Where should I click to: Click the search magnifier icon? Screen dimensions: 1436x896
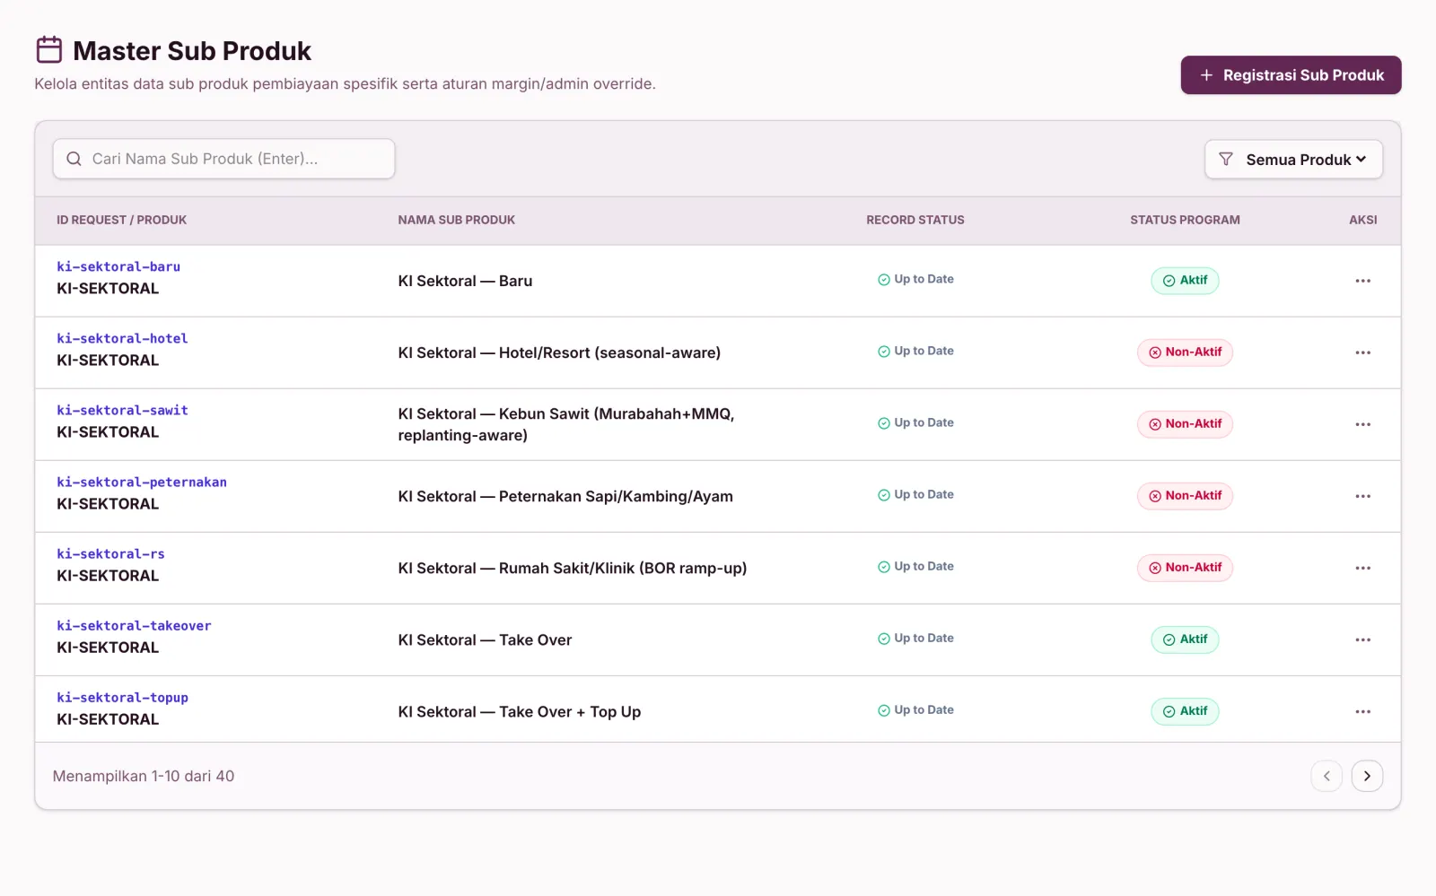pos(74,159)
